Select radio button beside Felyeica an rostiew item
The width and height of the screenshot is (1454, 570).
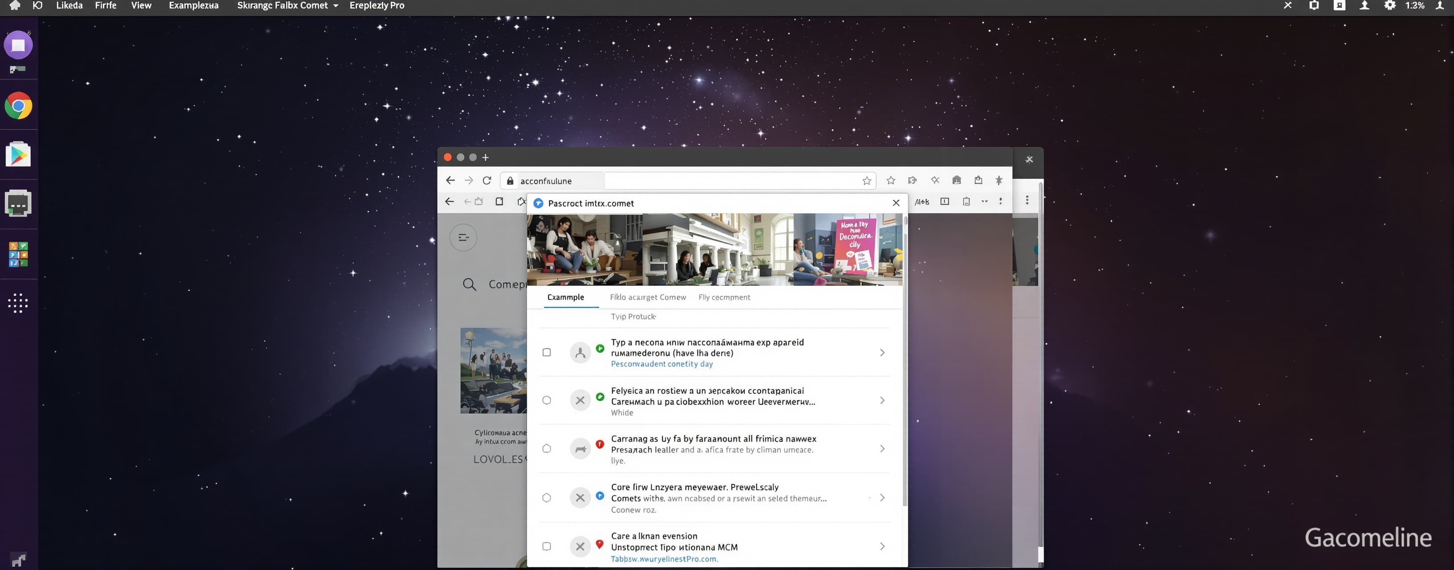[x=547, y=400]
